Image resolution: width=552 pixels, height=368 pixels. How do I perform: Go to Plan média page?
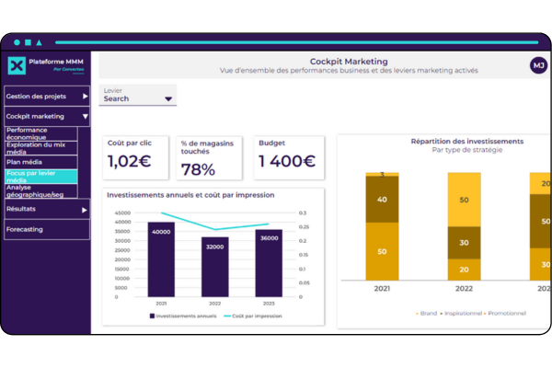point(28,161)
